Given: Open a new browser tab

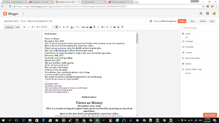Looking at the screenshot, I should tap(137, 2).
